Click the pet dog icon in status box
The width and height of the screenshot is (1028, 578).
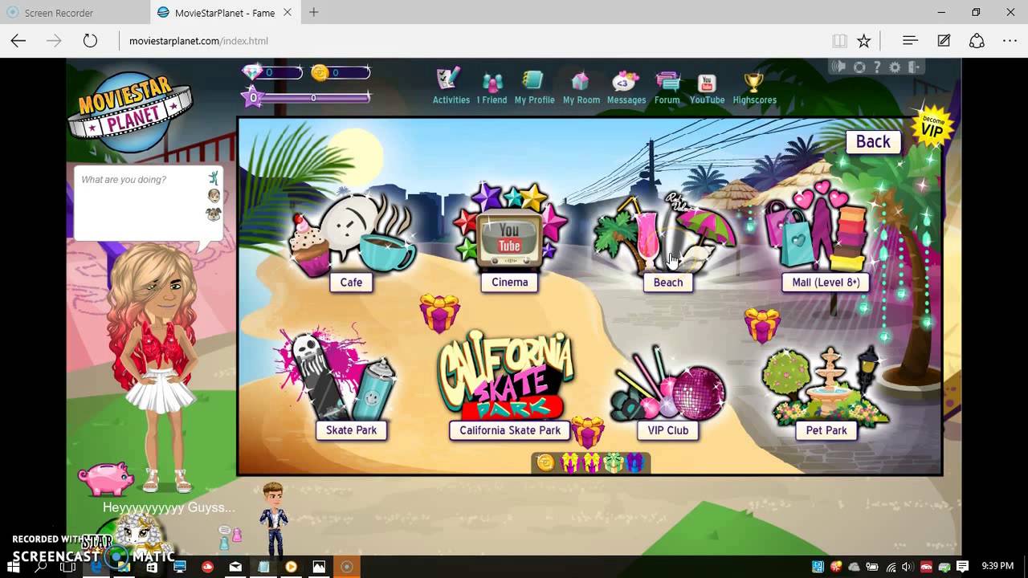click(x=214, y=214)
